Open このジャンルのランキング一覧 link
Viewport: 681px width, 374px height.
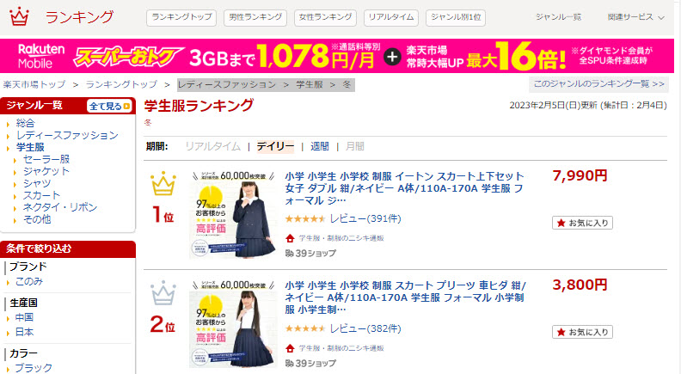tap(598, 84)
